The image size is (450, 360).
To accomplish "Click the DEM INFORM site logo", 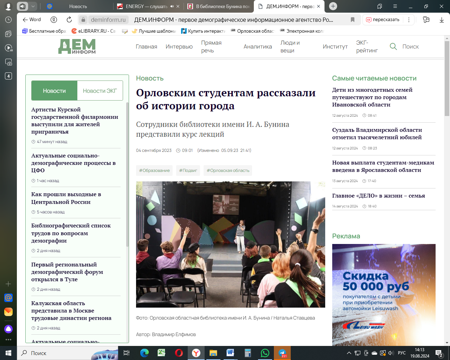I will 77,46.
